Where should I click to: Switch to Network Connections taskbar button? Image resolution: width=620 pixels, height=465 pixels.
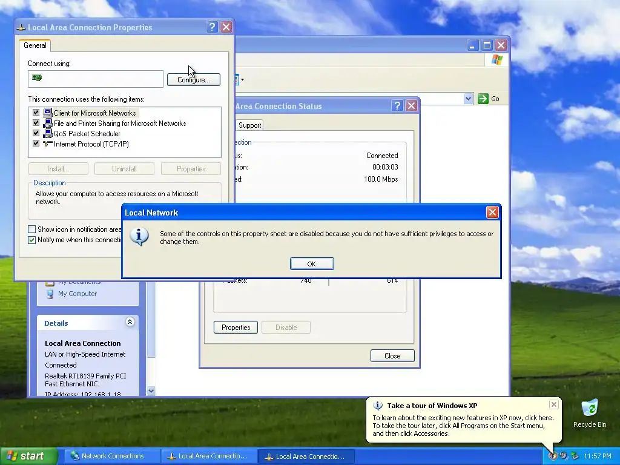pos(111,456)
